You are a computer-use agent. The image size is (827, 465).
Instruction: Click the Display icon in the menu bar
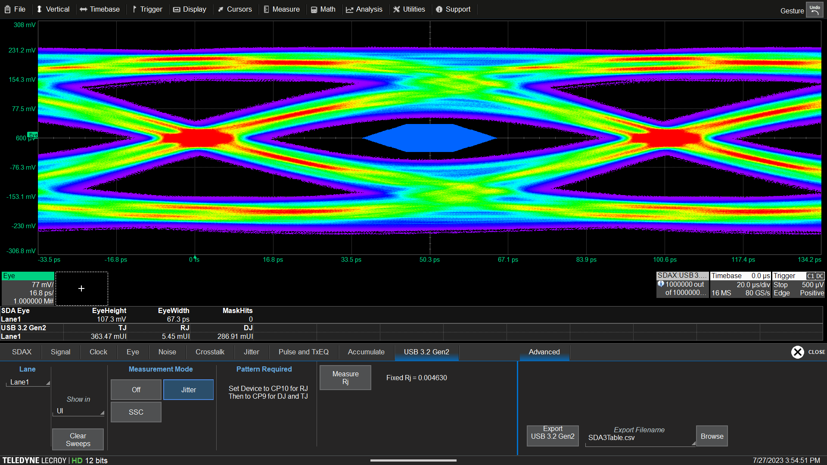177,9
